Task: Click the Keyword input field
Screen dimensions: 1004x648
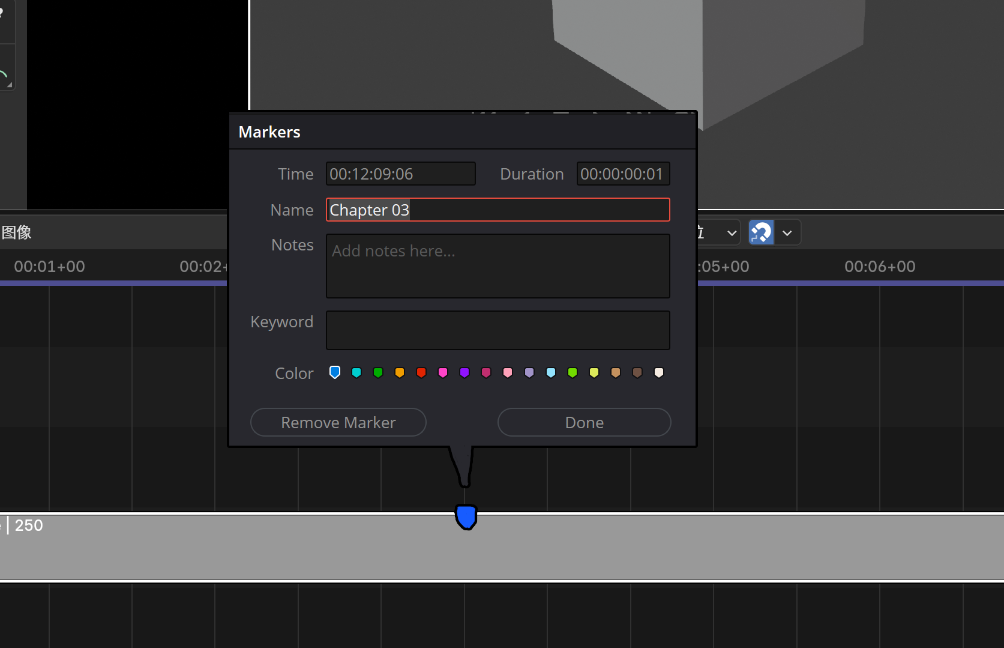Action: [498, 330]
